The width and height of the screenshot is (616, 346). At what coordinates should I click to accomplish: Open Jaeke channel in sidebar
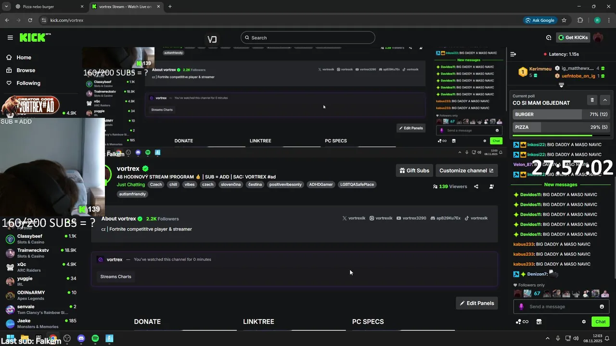tap(42, 323)
